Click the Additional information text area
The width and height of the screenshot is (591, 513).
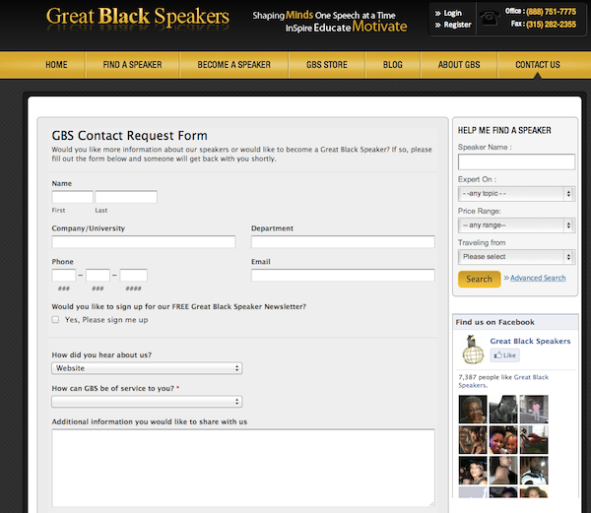(x=243, y=468)
